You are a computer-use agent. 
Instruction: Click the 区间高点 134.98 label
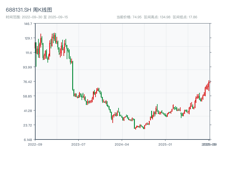pyautogui.click(x=157, y=17)
